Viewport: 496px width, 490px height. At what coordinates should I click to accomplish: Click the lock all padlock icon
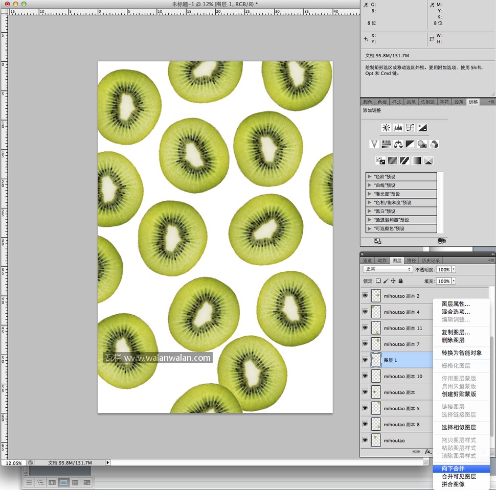pyautogui.click(x=401, y=281)
